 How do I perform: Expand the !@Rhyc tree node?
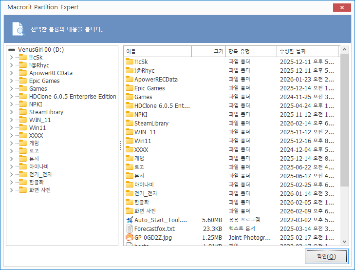[11, 65]
